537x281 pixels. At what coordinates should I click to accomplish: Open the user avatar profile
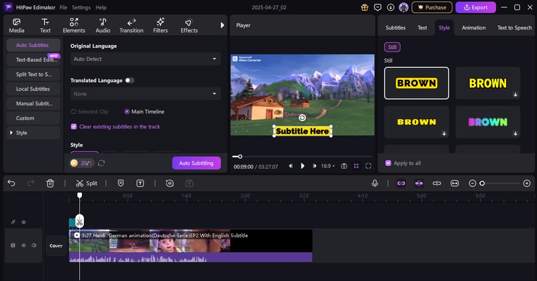(404, 7)
